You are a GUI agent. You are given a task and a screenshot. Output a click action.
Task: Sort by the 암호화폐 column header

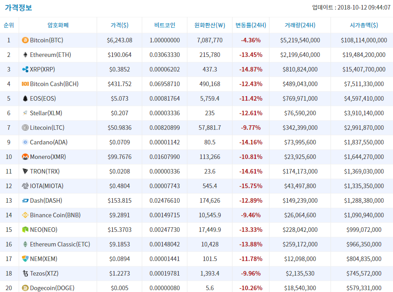(58, 25)
